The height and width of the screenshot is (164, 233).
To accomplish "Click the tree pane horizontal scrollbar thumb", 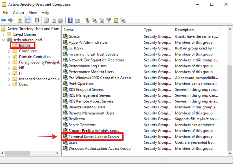I will (x=18, y=153).
